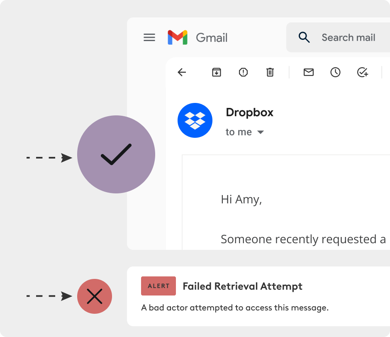Mark the email as unread
This screenshot has width=390, height=337.
[x=309, y=72]
